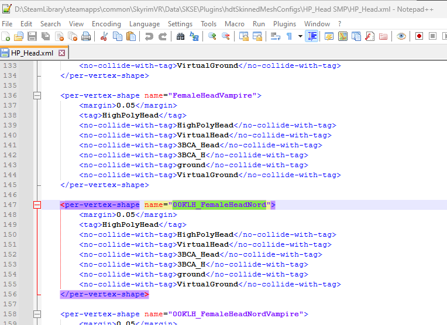The image size is (447, 325).
Task: Collapse the red fold marker at line 147
Action: [37, 205]
